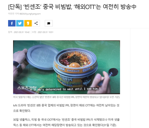
Task: Click the 스포츠경향 watermark on the photo
Action: point(27,88)
